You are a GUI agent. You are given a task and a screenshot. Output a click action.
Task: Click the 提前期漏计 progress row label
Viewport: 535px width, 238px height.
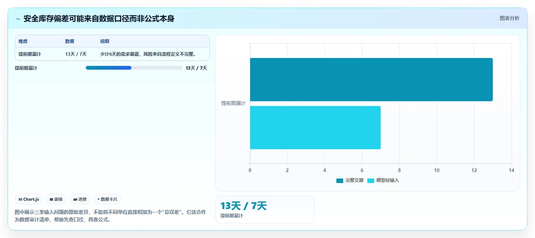pyautogui.click(x=26, y=68)
